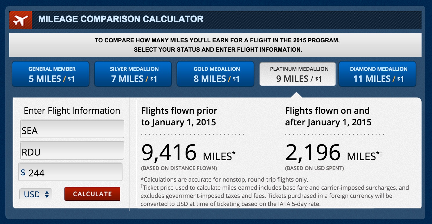Click the dollar sign in price field

23,172
